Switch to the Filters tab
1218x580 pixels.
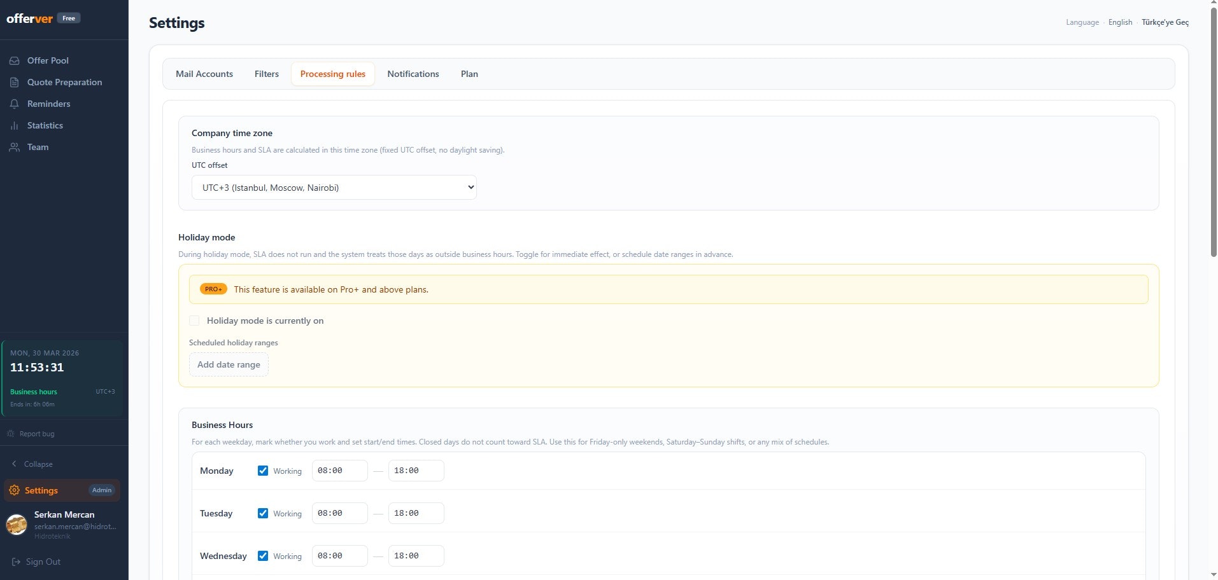coord(267,74)
